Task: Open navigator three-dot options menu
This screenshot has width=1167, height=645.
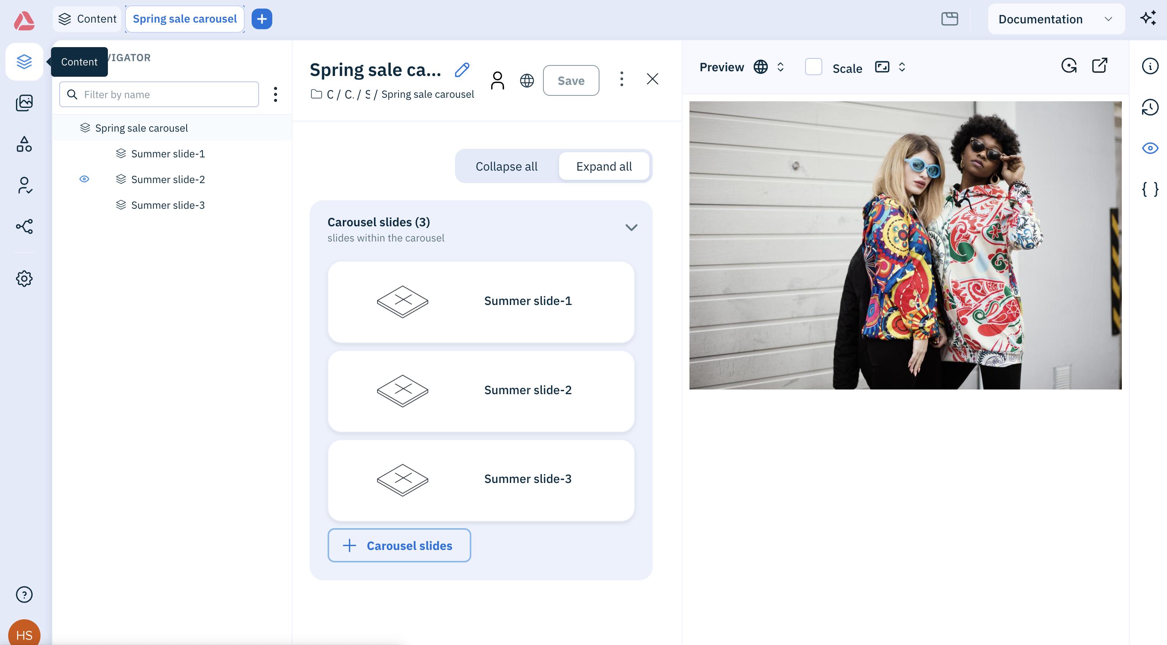Action: coord(275,94)
